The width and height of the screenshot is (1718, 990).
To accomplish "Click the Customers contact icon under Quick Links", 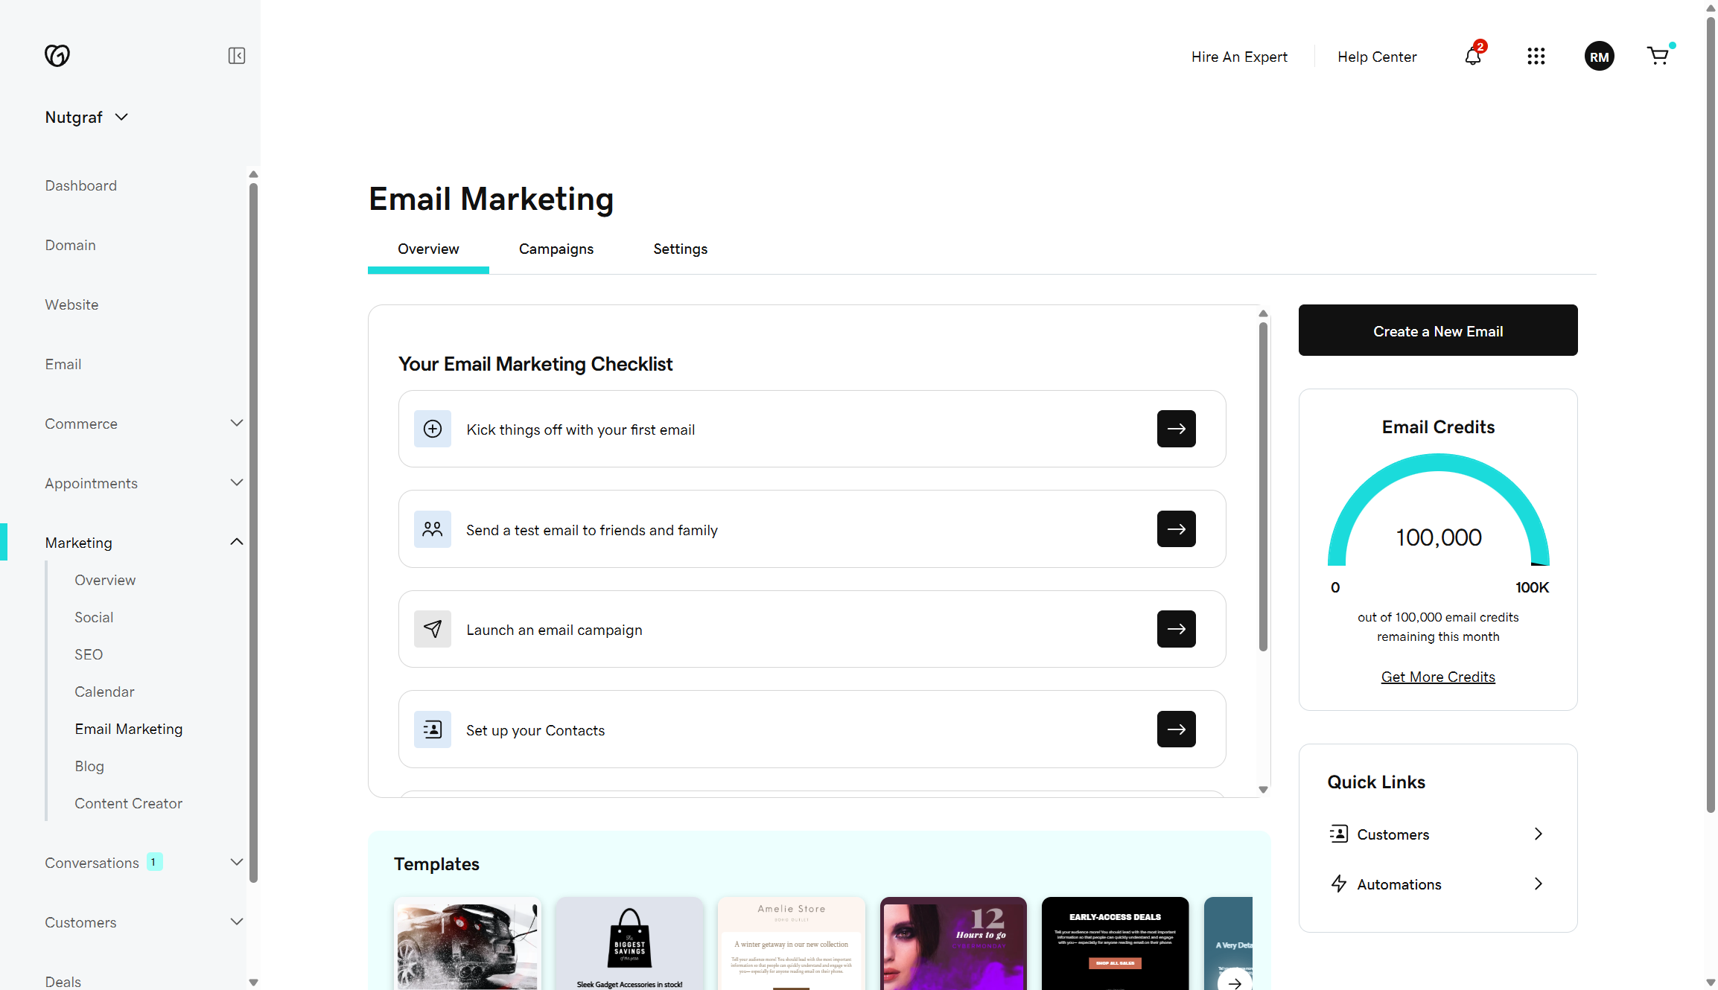I will click(1338, 834).
